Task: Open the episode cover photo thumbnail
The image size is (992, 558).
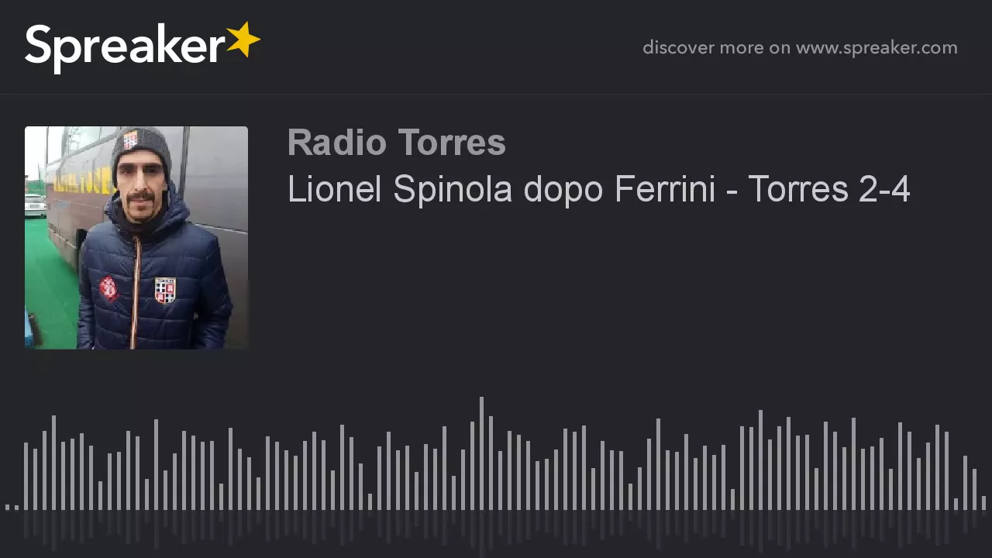Action: [x=136, y=237]
